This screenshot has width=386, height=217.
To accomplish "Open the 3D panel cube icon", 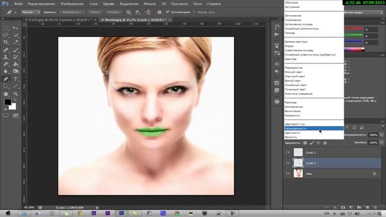I will (277, 101).
